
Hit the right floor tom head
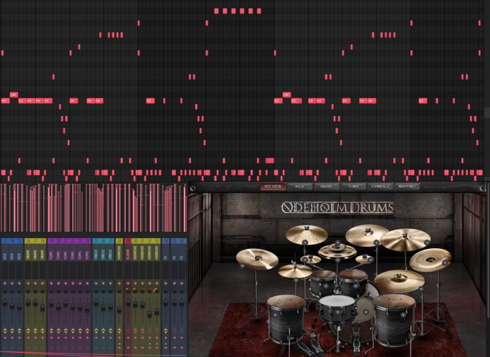(394, 301)
